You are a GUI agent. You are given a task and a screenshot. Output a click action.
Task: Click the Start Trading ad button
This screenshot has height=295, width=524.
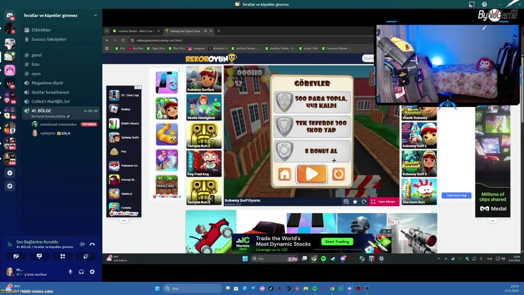337,242
